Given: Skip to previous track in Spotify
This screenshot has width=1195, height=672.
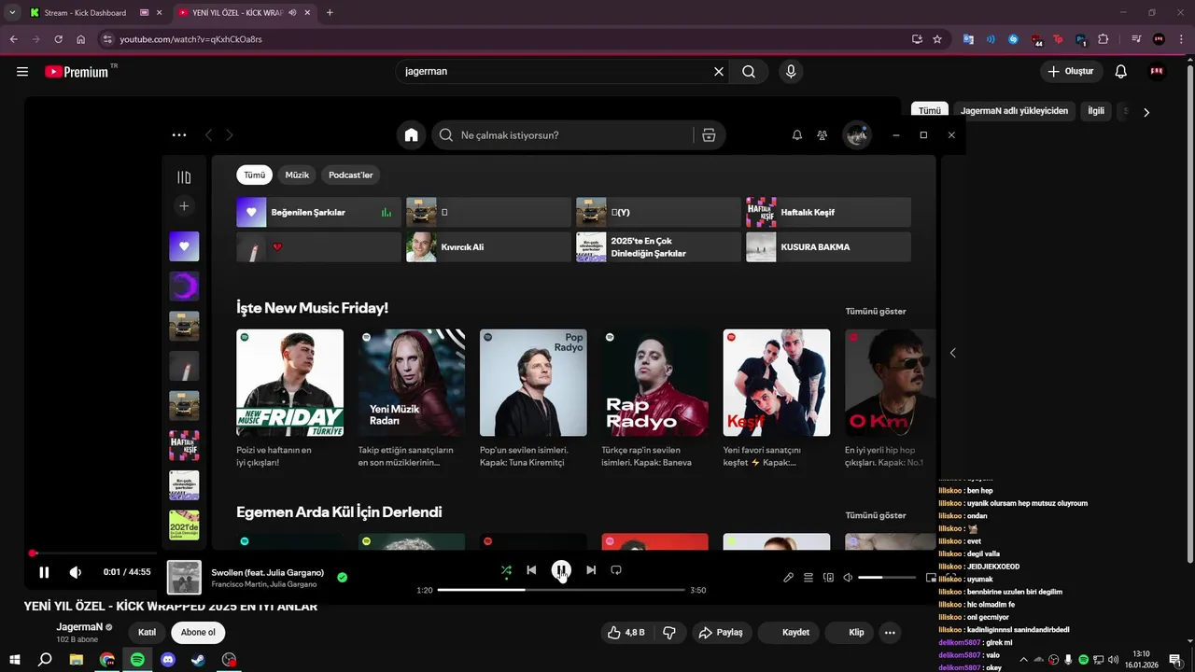Looking at the screenshot, I should coord(531,570).
